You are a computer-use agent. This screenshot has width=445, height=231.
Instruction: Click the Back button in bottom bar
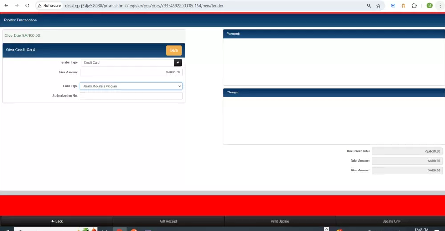pyautogui.click(x=57, y=221)
